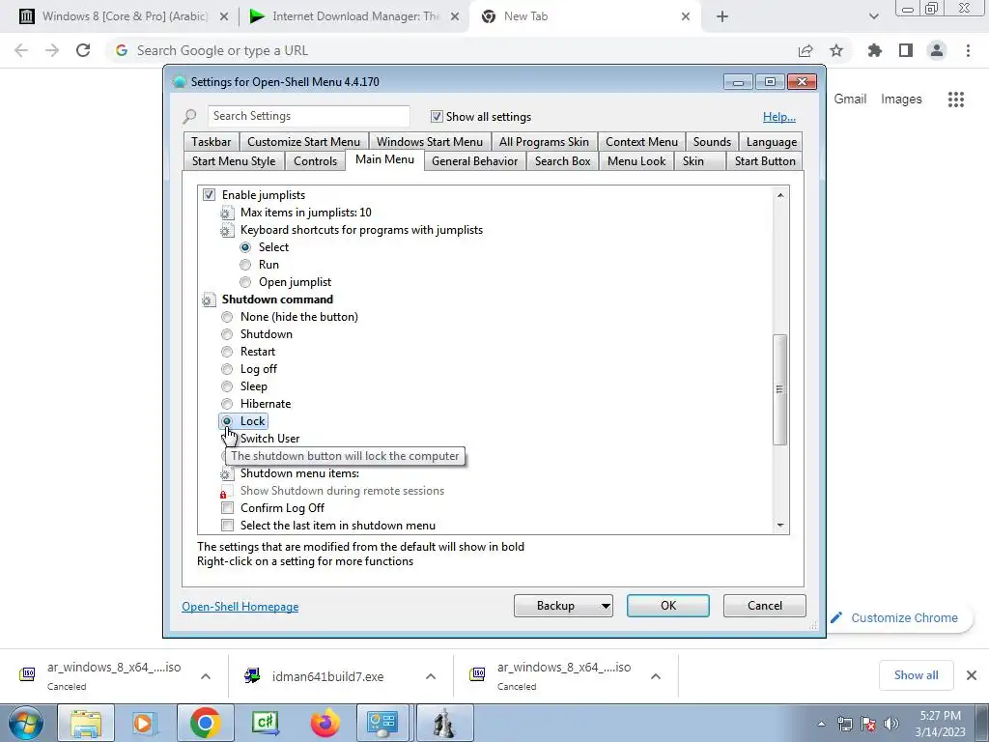This screenshot has width=989, height=742.
Task: Bookmark this tab with the star icon
Action: (x=836, y=50)
